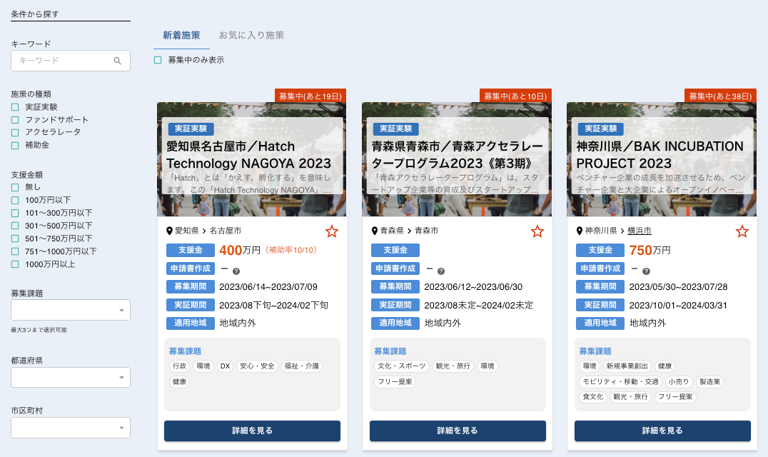Click the モビリティ・移動・交通 tag
Viewport: 768px width, 457px height.
point(620,381)
